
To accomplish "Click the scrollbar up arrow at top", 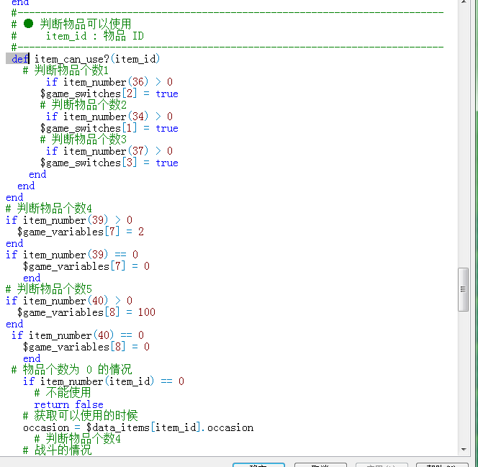I will pyautogui.click(x=464, y=2).
